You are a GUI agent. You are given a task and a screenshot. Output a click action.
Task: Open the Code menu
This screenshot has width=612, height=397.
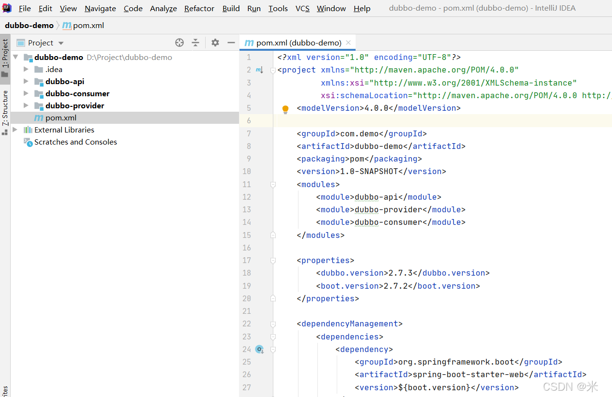coord(133,8)
